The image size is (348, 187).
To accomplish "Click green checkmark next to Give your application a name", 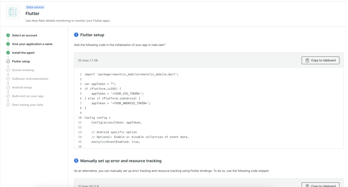I will click(x=8, y=44).
